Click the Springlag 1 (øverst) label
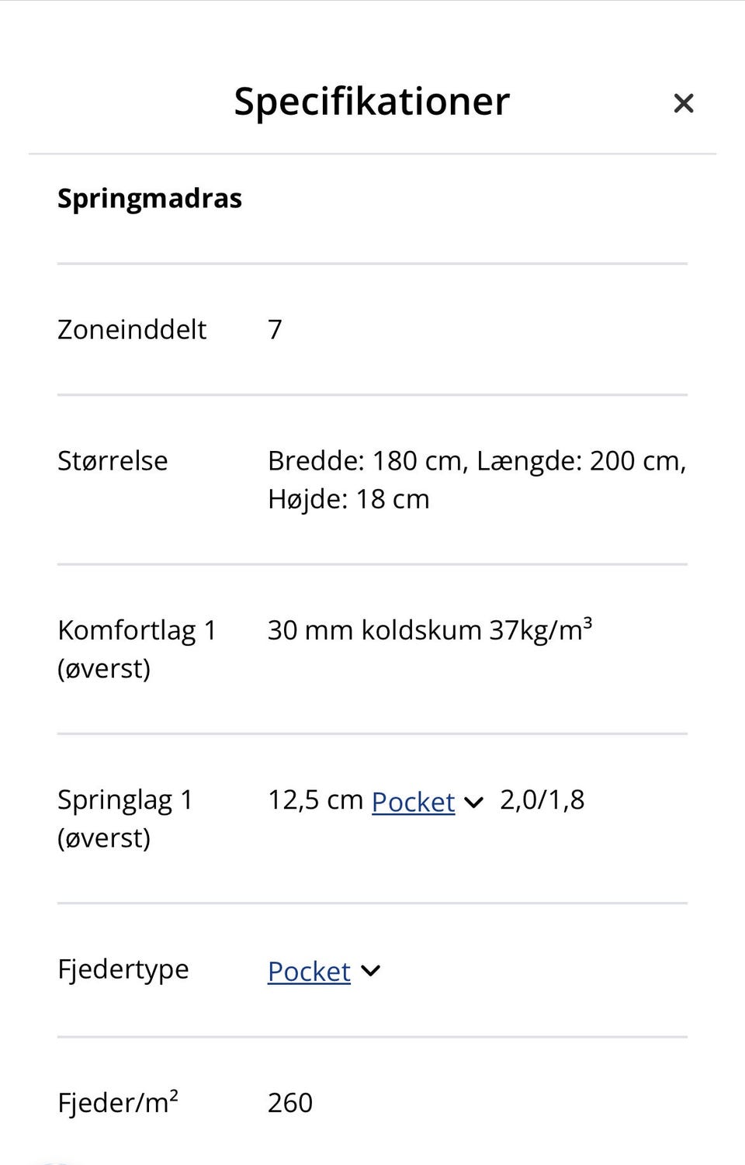This screenshot has width=745, height=1165. [x=125, y=819]
